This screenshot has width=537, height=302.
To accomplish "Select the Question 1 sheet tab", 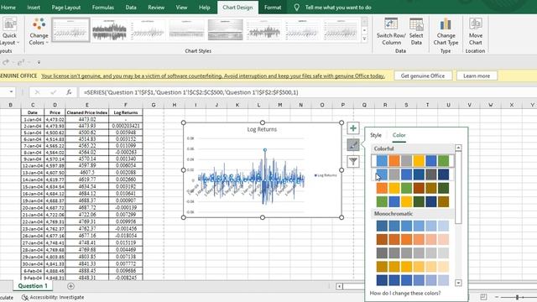I will [33, 286].
